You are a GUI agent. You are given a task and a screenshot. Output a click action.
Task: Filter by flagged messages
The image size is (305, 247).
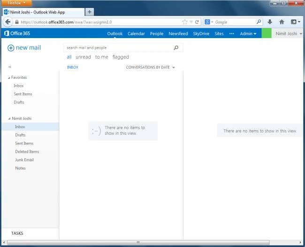121,57
